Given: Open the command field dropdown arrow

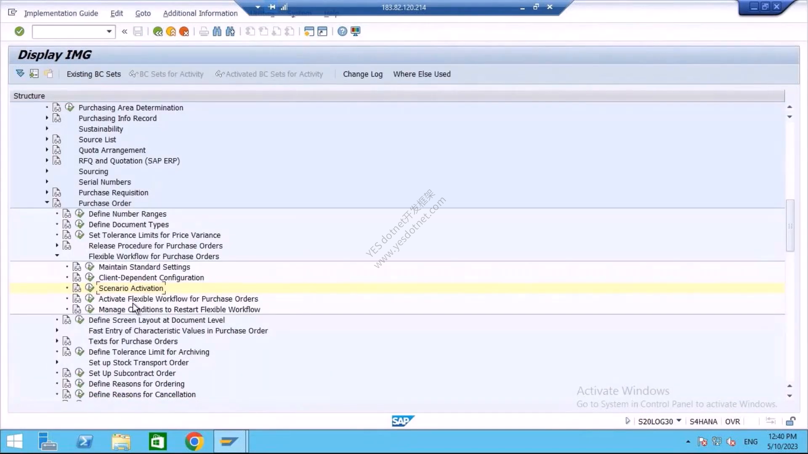Looking at the screenshot, I should (x=109, y=32).
